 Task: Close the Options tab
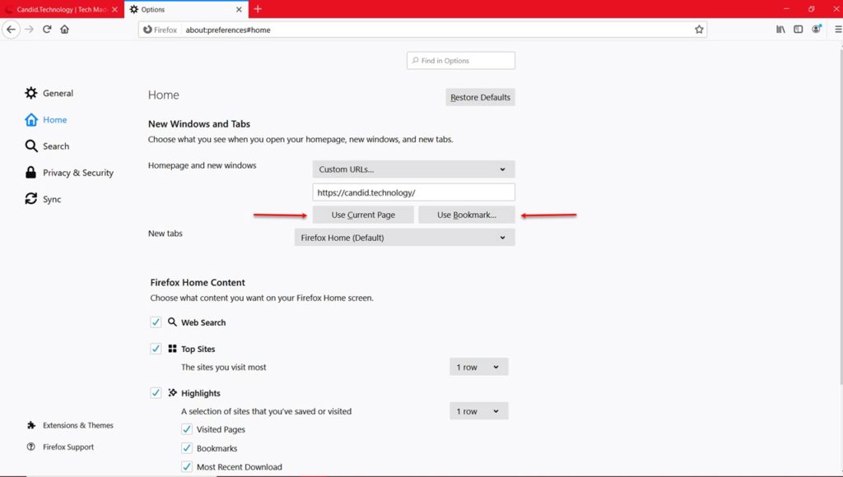tap(240, 10)
